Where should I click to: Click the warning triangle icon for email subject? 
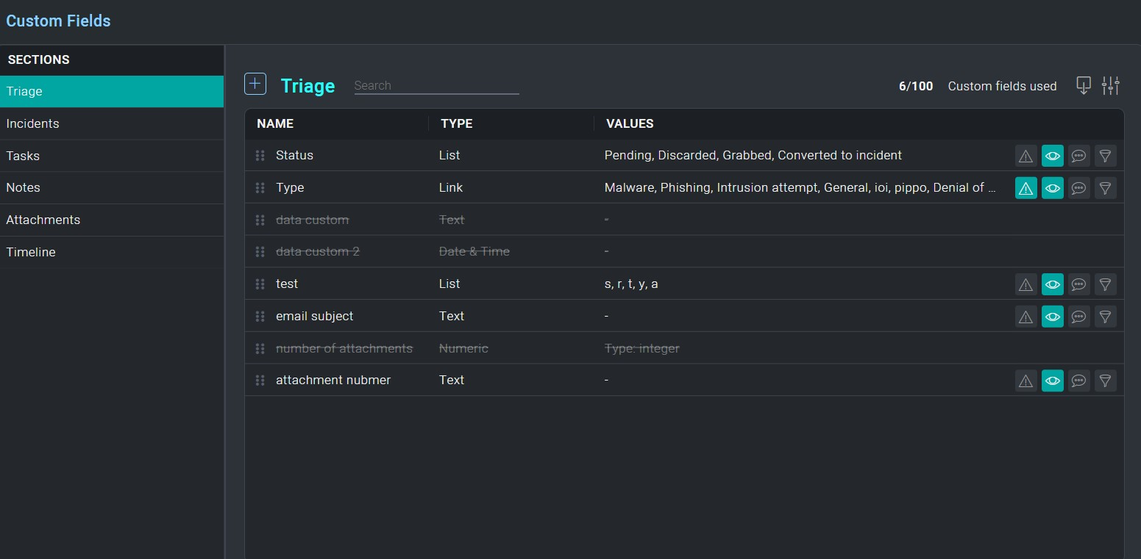[1026, 317]
